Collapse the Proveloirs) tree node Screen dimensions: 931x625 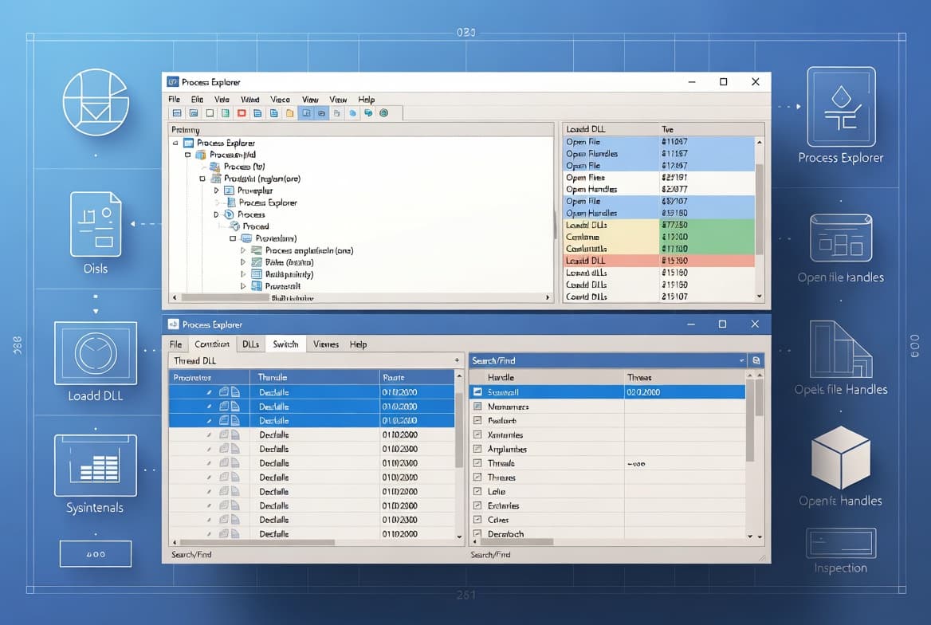(x=234, y=239)
